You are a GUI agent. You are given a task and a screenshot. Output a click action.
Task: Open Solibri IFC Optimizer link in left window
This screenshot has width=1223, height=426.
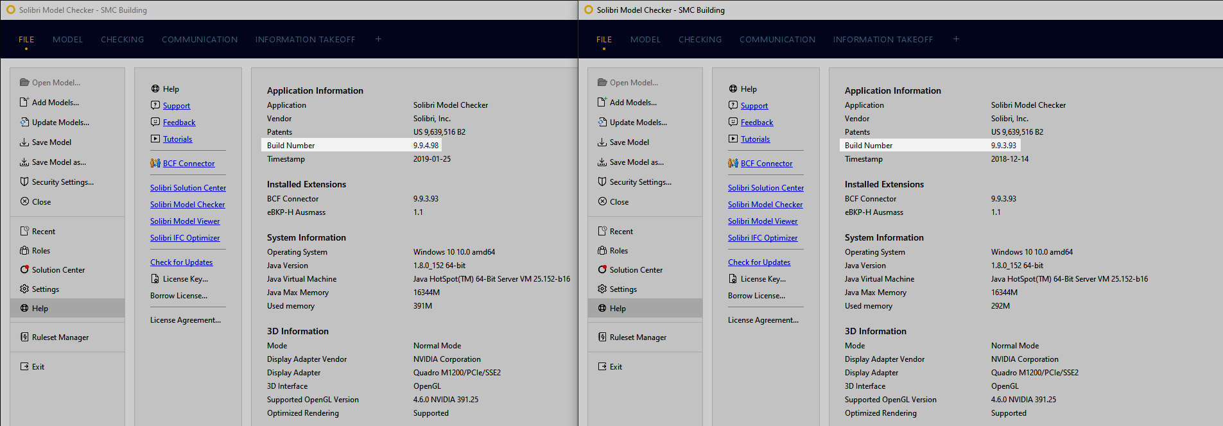(x=185, y=238)
